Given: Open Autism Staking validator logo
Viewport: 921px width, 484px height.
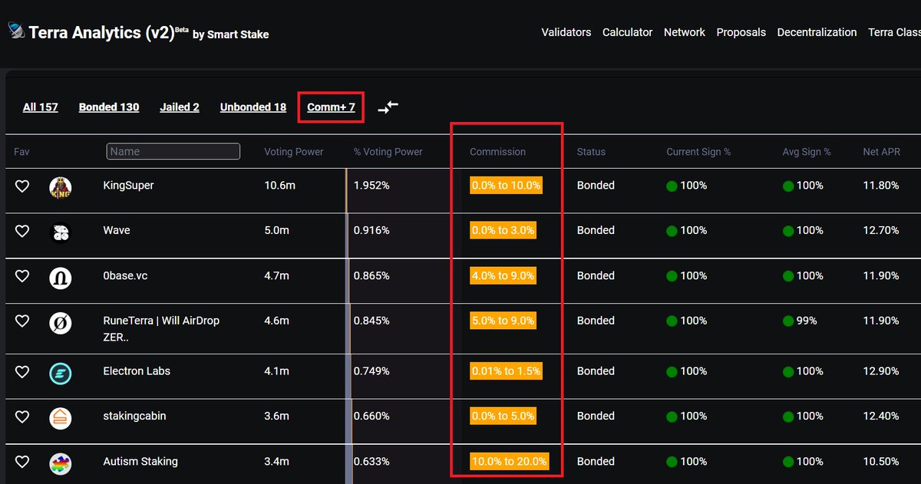Looking at the screenshot, I should click(61, 463).
